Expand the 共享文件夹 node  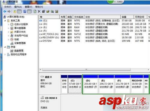coord(8,32)
